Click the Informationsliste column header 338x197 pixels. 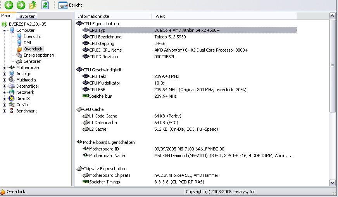point(113,16)
